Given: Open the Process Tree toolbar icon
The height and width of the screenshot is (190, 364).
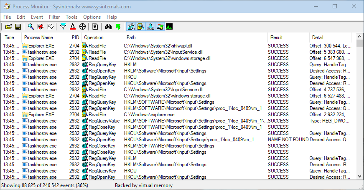Looking at the screenshot, I should [x=95, y=27].
